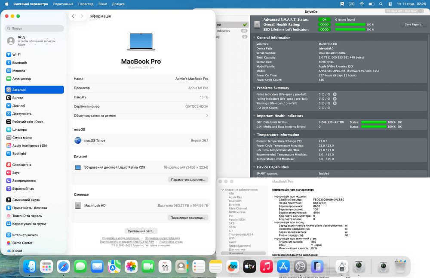Click Overall Health Rating progress bar
This screenshot has width=430, height=278.
coord(350,25)
